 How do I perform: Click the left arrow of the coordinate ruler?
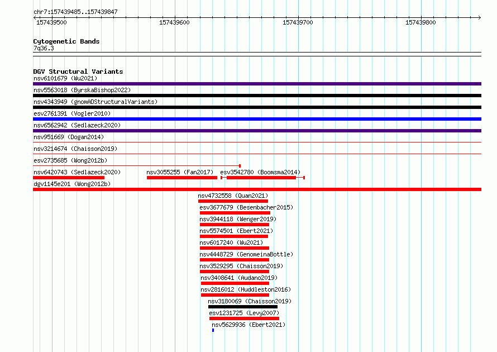pyautogui.click(x=35, y=17)
